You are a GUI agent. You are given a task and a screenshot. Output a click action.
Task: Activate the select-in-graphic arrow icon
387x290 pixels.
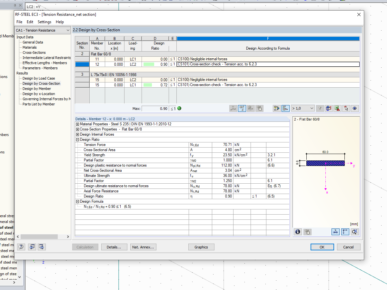tap(345, 108)
